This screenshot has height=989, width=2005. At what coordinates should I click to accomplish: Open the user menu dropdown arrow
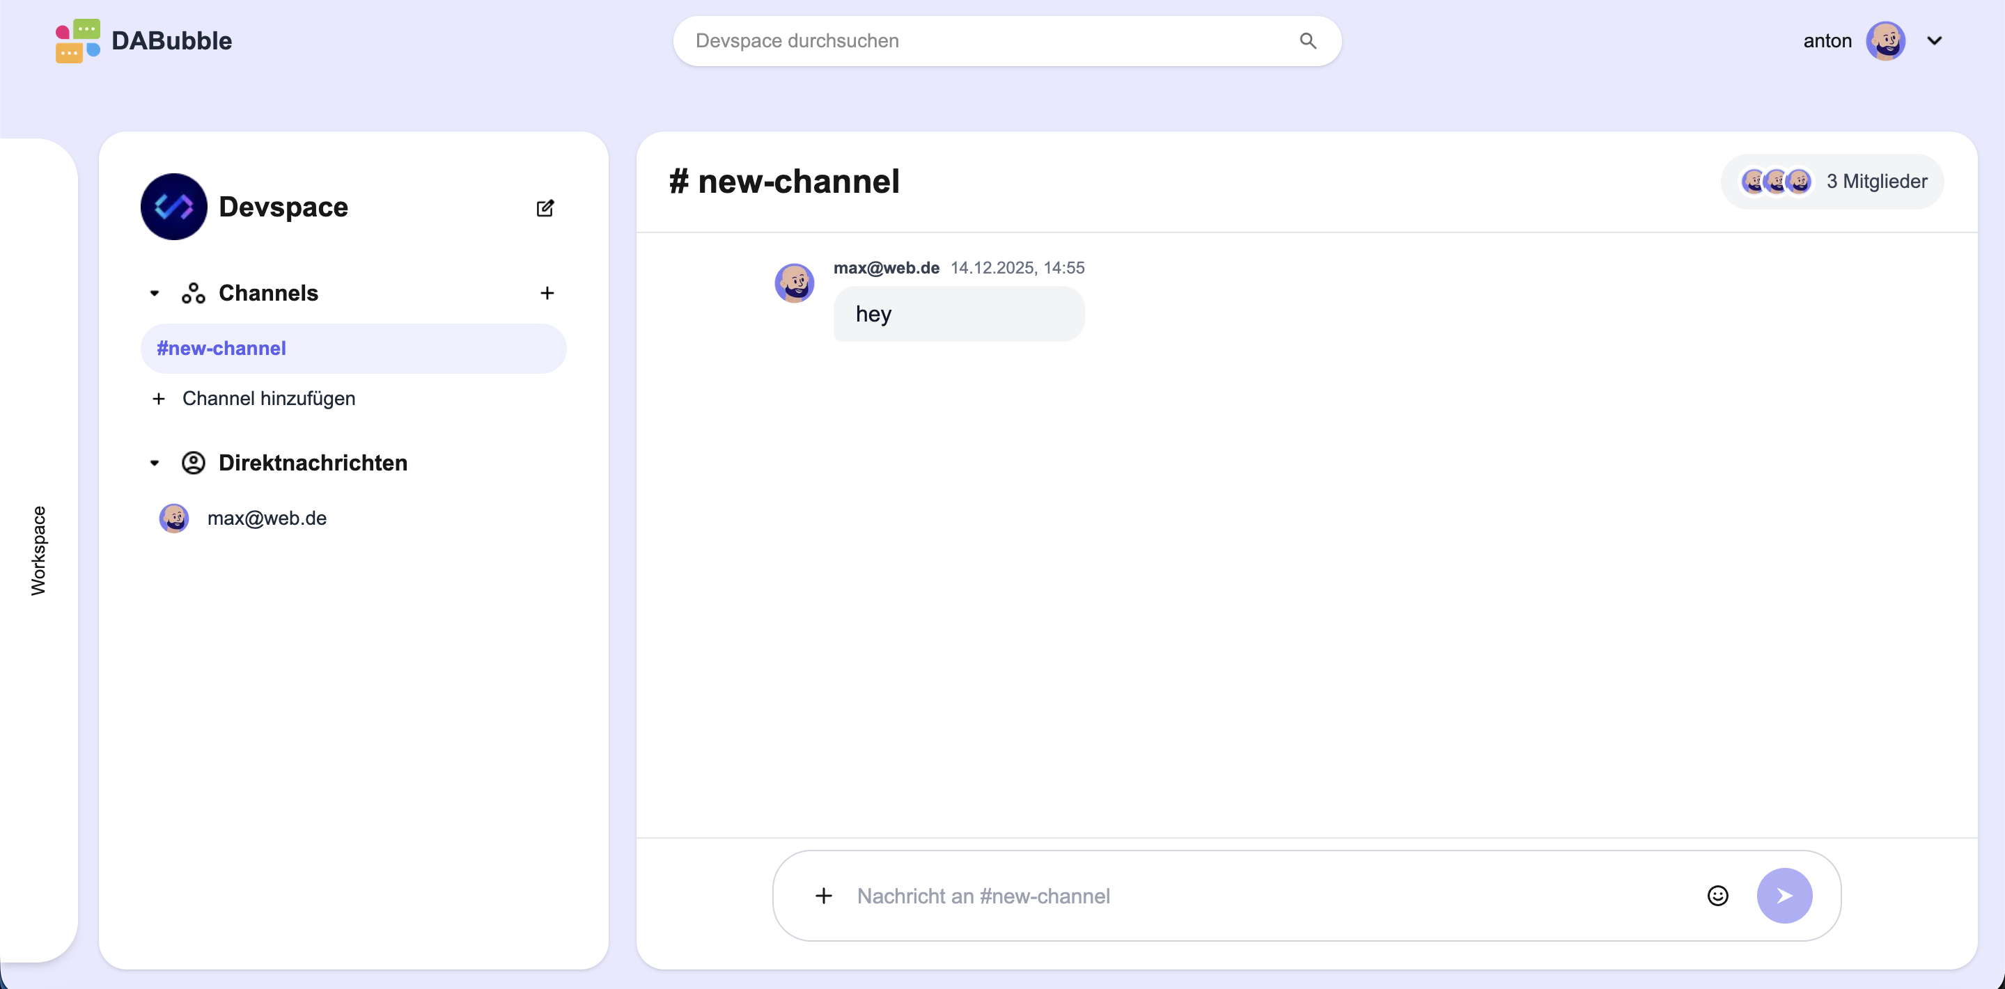click(1934, 40)
